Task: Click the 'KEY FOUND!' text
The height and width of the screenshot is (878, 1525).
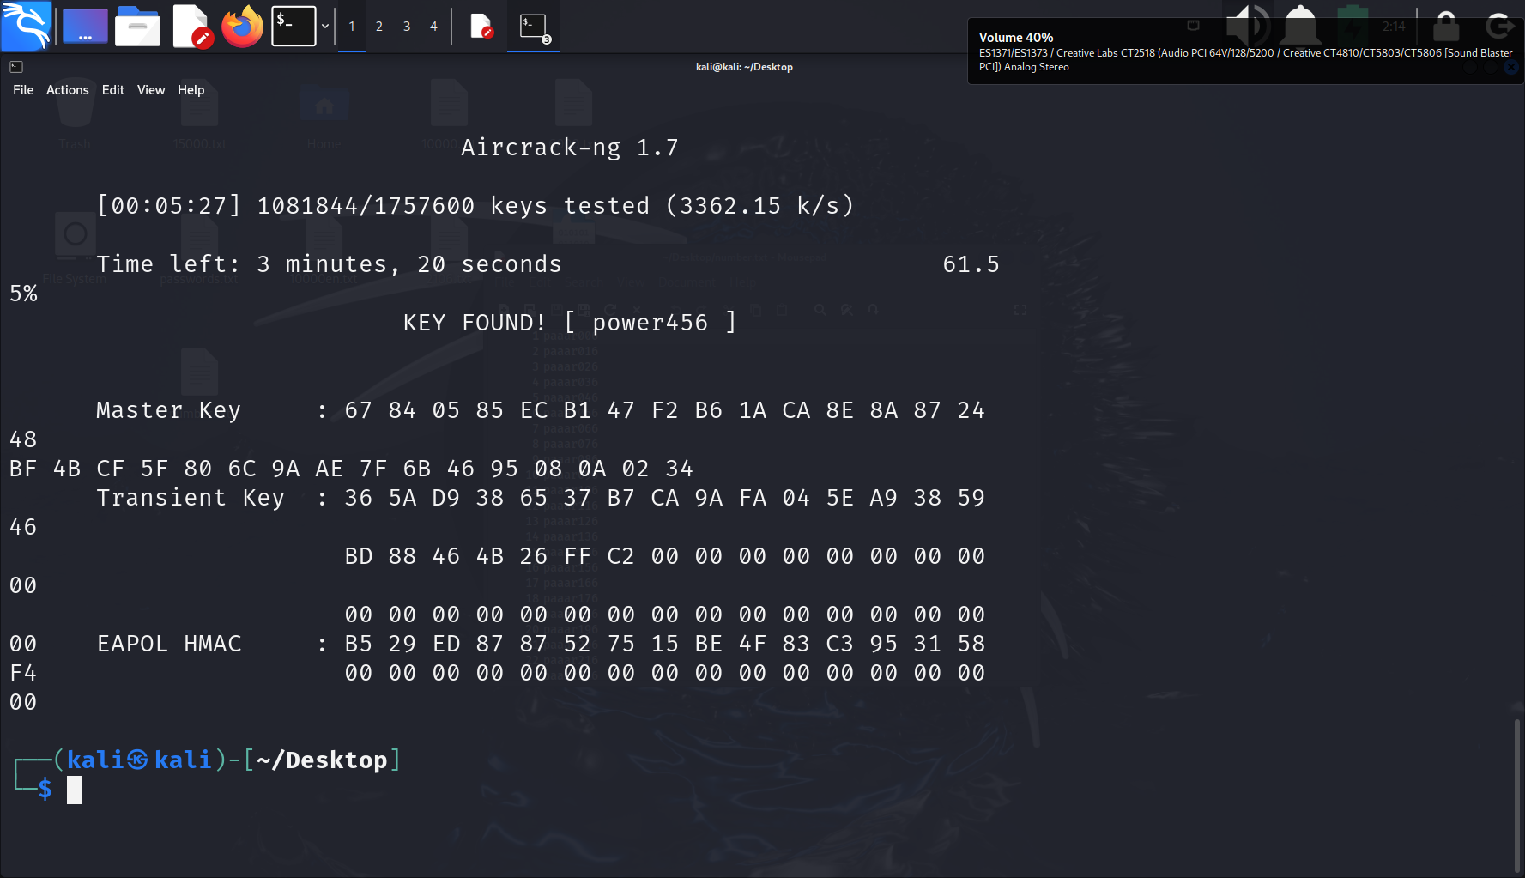Action: pos(475,323)
